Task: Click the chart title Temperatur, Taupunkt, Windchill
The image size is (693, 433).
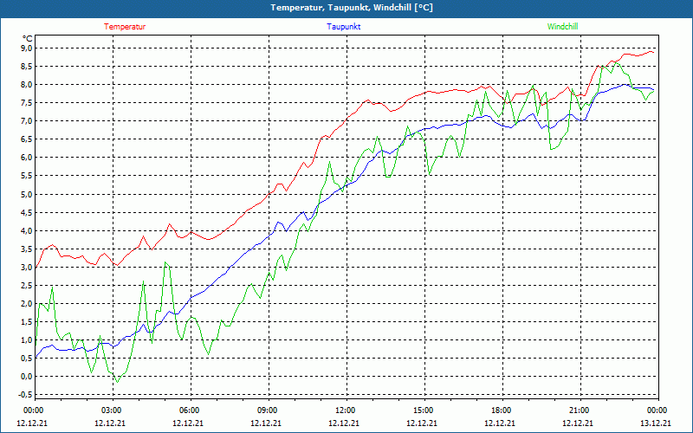Action: 352,8
